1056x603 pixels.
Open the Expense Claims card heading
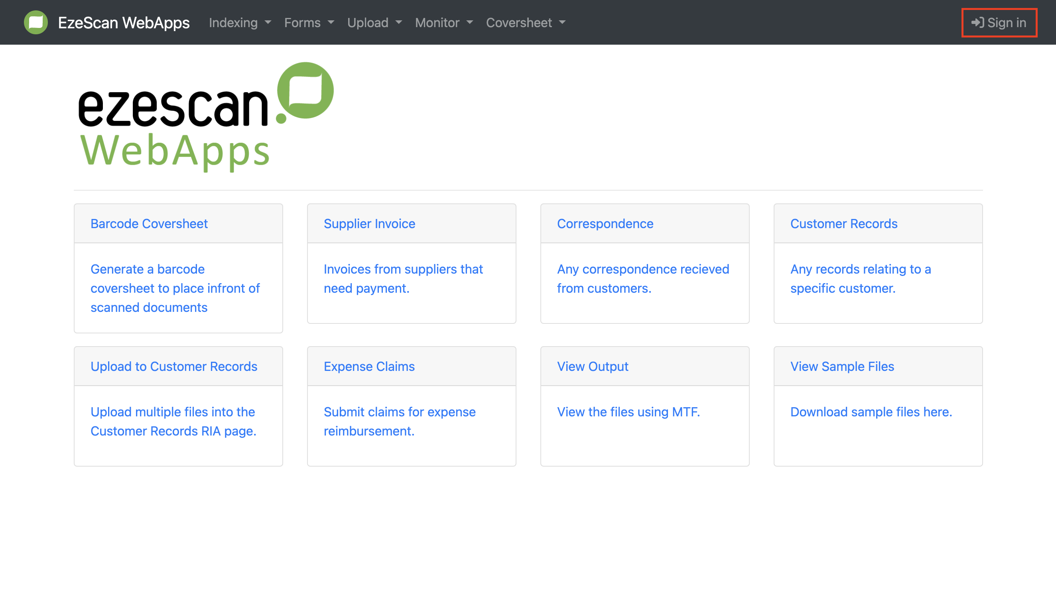coord(369,367)
